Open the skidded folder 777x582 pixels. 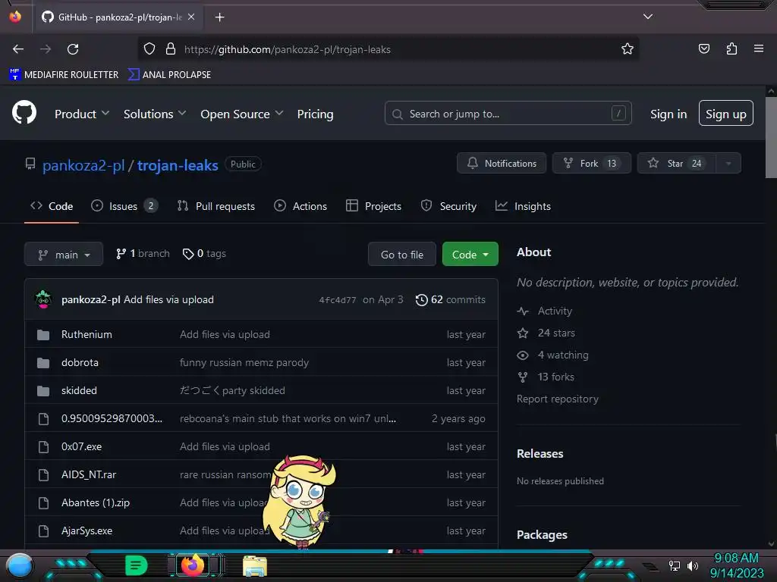[79, 390]
